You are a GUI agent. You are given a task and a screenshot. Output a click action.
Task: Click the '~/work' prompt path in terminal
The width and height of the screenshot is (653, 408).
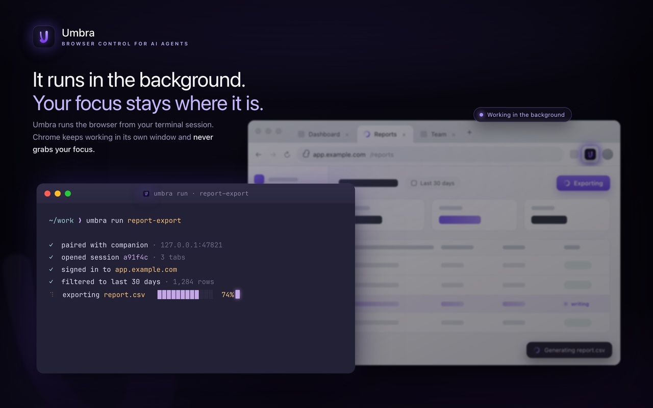point(61,220)
